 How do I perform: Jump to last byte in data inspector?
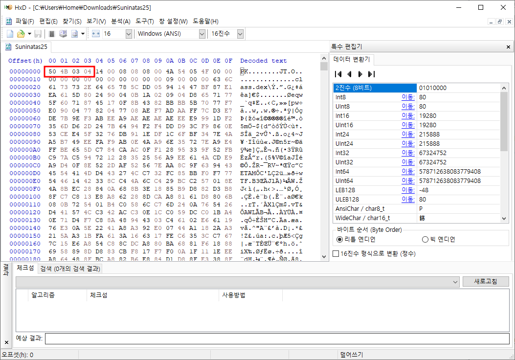[372, 74]
